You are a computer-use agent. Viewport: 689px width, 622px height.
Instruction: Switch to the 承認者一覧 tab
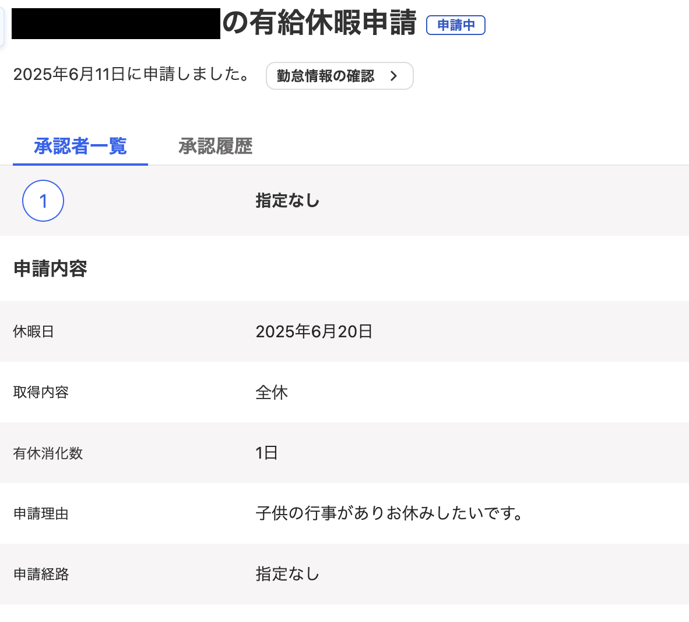80,146
